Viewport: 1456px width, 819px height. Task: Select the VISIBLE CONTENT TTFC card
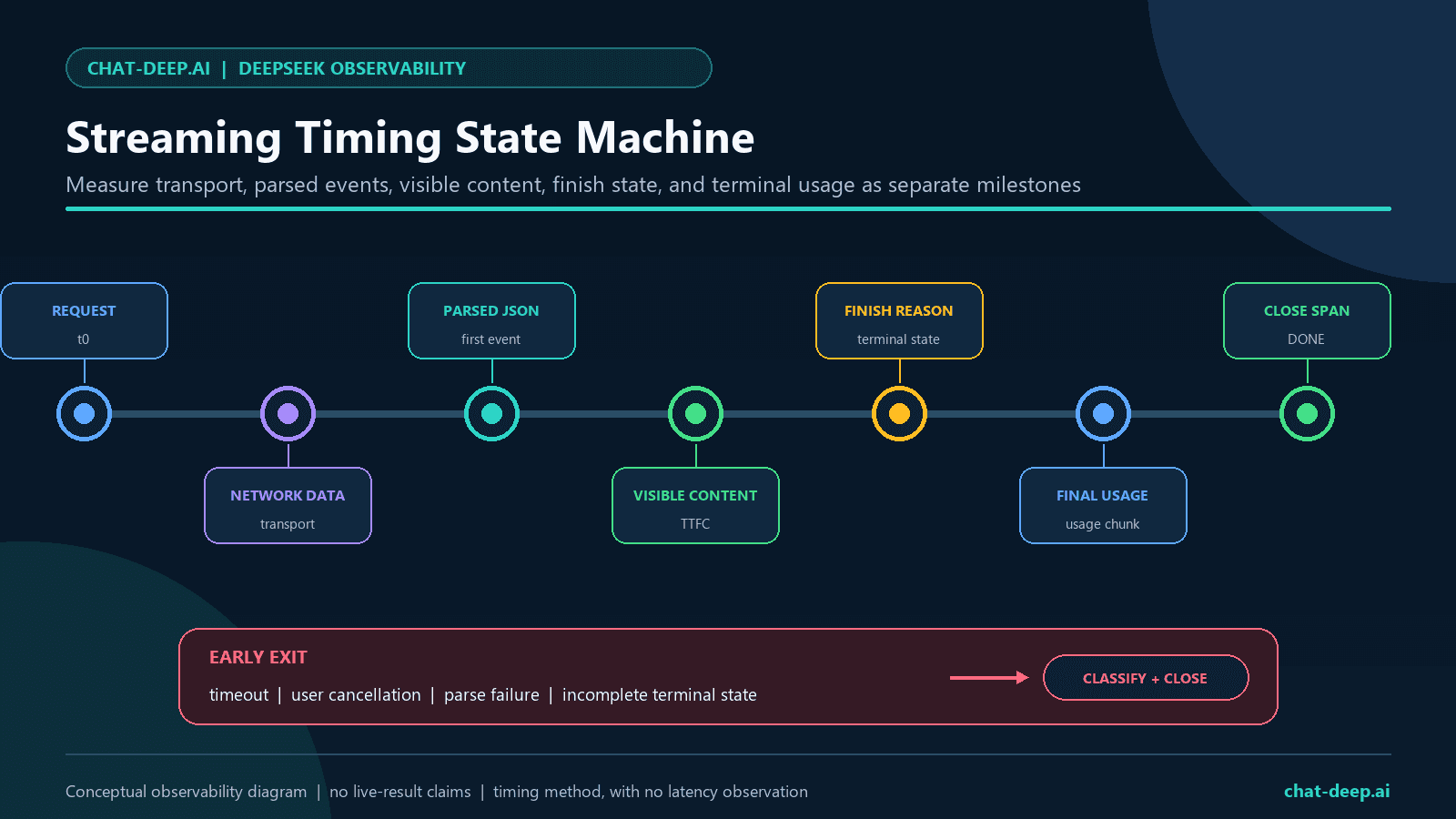click(695, 505)
